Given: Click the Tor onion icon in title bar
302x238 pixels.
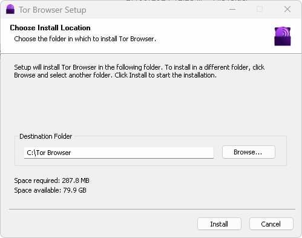Looking at the screenshot, I should click(x=10, y=9).
